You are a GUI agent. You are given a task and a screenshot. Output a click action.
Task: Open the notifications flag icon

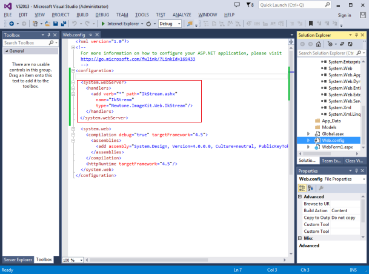[248, 4]
